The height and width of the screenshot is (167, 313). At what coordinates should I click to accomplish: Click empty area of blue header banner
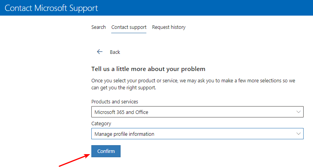coord(215,8)
